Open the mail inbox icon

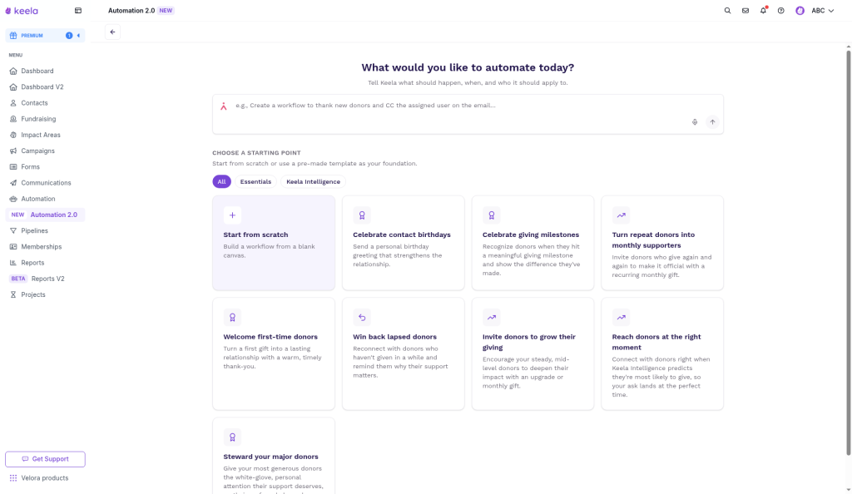[745, 10]
